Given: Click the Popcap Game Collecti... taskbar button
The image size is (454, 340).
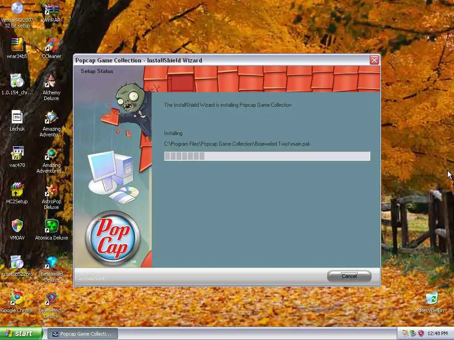Looking at the screenshot, I should click(82, 334).
